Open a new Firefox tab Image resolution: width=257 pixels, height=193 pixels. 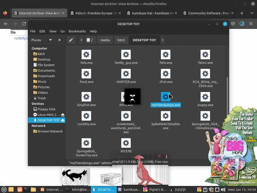pyautogui.click(x=242, y=13)
